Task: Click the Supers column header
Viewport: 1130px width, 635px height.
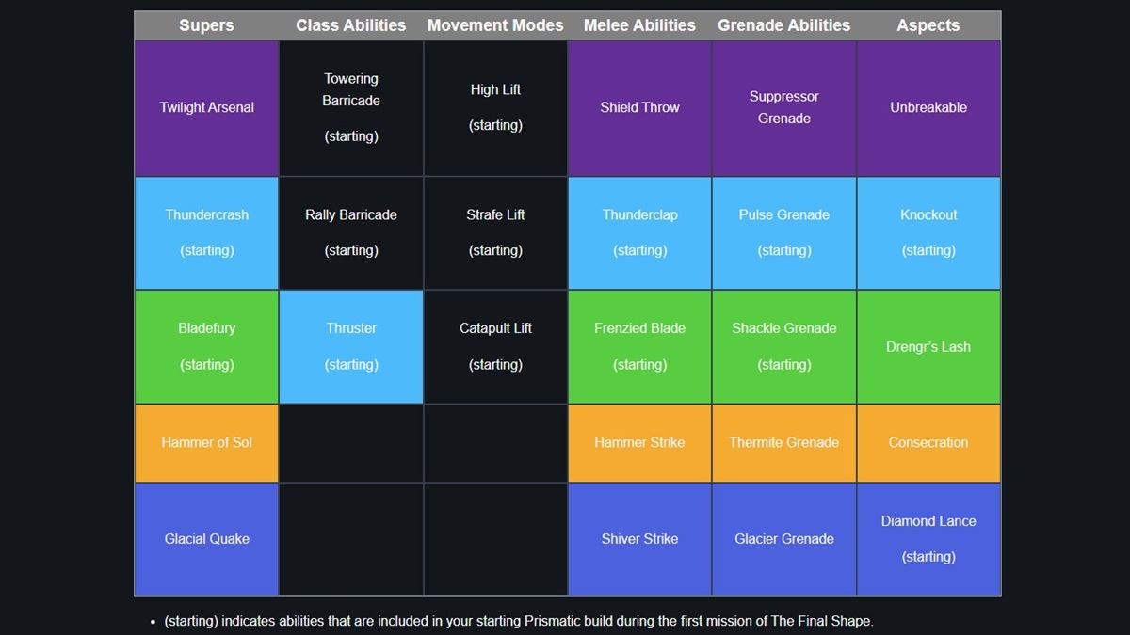Action: click(207, 25)
